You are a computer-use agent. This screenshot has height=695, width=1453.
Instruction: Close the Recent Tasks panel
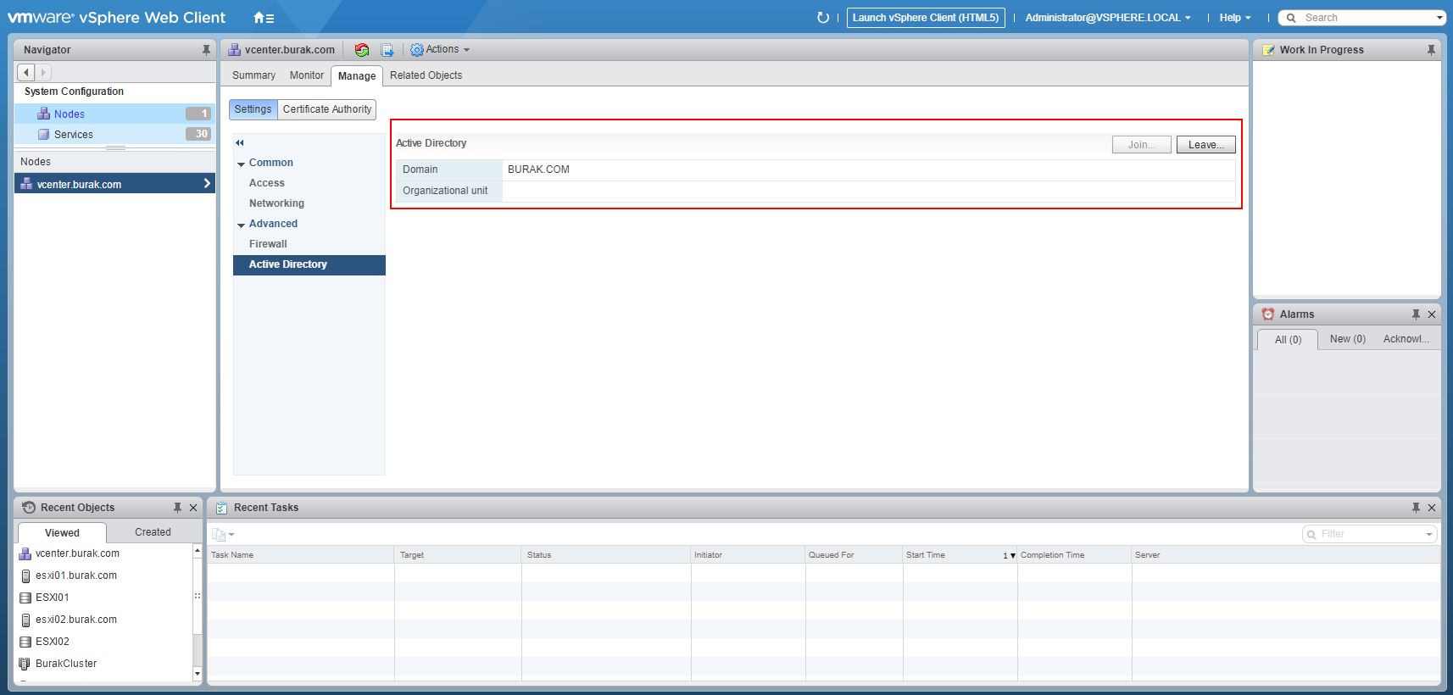pyautogui.click(x=1432, y=508)
